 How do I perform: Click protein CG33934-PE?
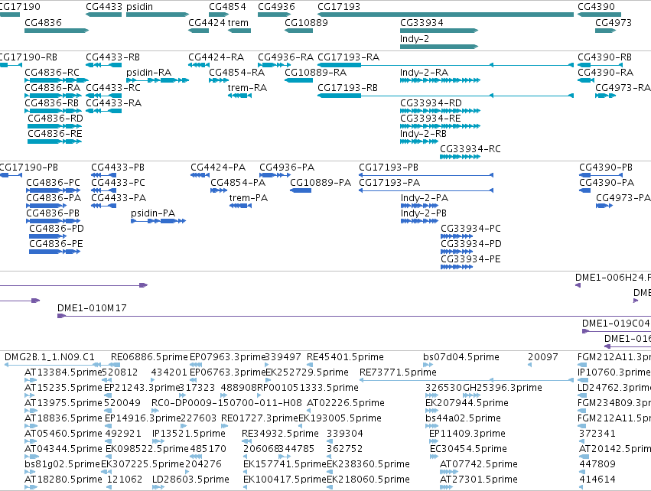click(470, 259)
